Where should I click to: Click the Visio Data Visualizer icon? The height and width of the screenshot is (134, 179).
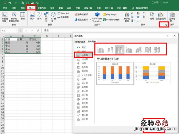[x=97, y=17]
